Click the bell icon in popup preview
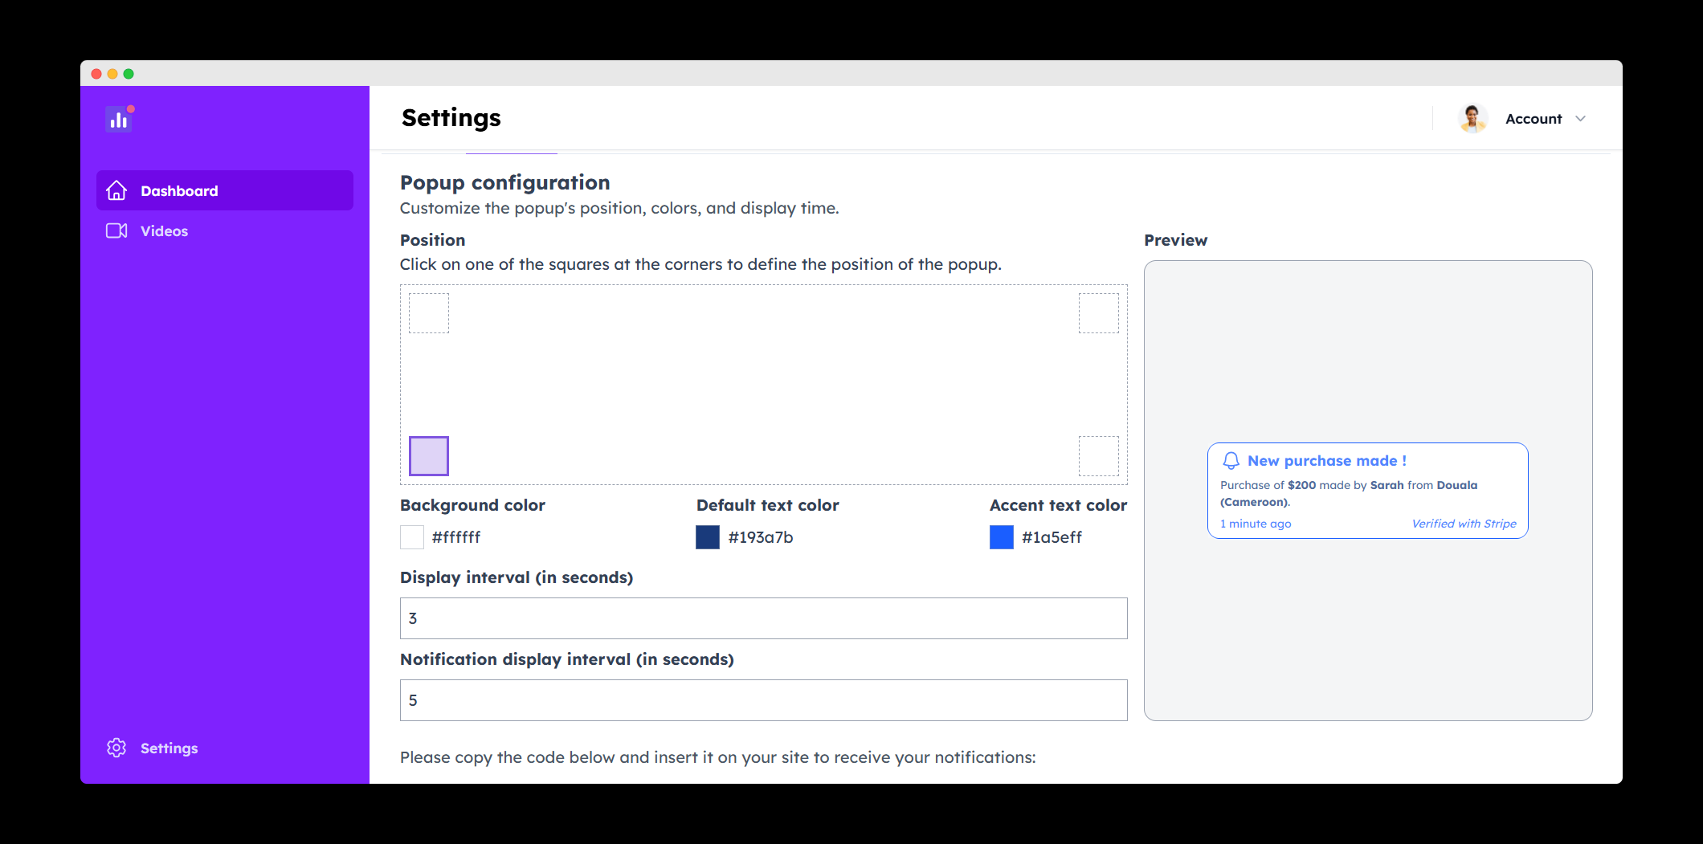 click(x=1231, y=460)
